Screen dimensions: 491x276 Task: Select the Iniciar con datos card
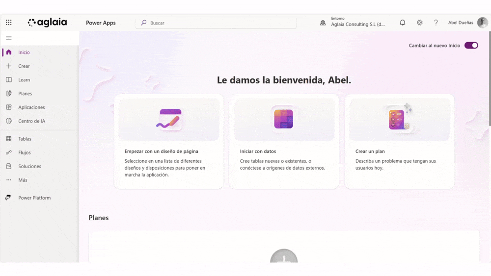tap(284, 142)
